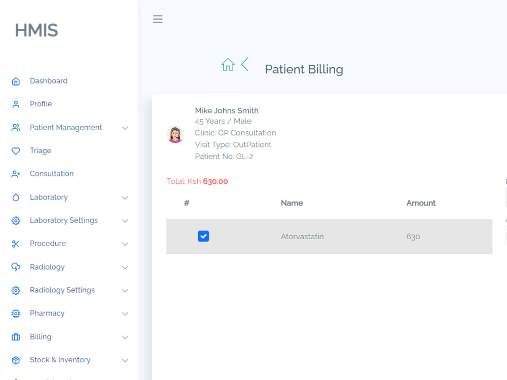Select the Stock & Inventory menu label
This screenshot has width=507, height=380.
[x=60, y=360]
